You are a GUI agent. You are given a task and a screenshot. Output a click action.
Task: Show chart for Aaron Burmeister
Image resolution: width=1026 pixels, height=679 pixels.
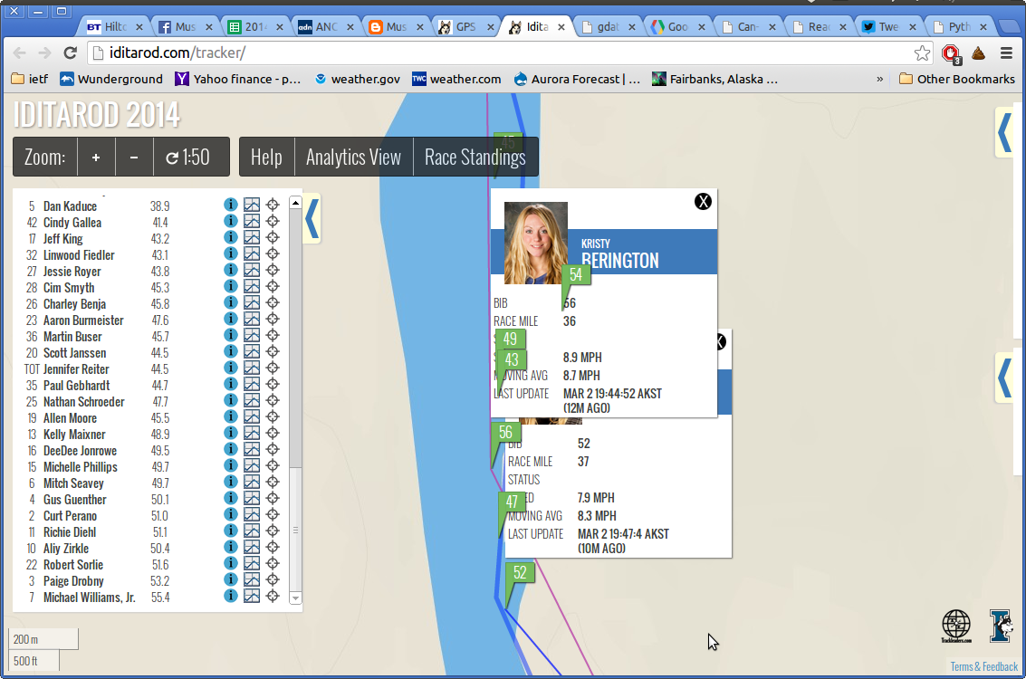pyautogui.click(x=252, y=319)
